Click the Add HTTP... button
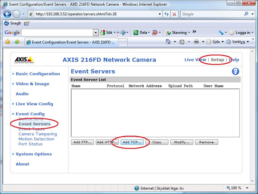 (x=107, y=142)
